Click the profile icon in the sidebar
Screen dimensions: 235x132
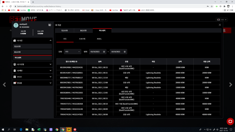[15, 64]
